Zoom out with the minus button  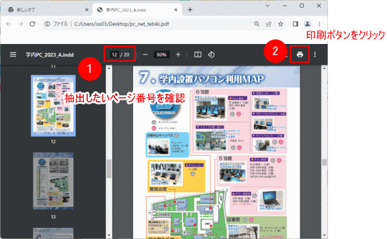145,54
